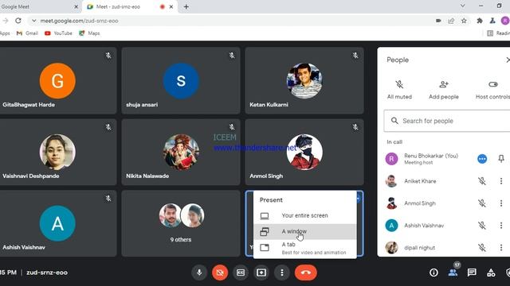The image size is (510, 286).
Task: Click Add people button
Action: tap(444, 90)
